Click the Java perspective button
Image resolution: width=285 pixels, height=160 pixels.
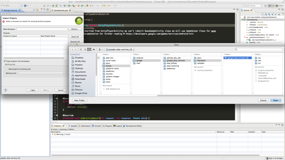271,6
